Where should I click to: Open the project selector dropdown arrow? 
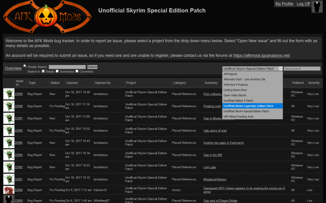(x=280, y=68)
